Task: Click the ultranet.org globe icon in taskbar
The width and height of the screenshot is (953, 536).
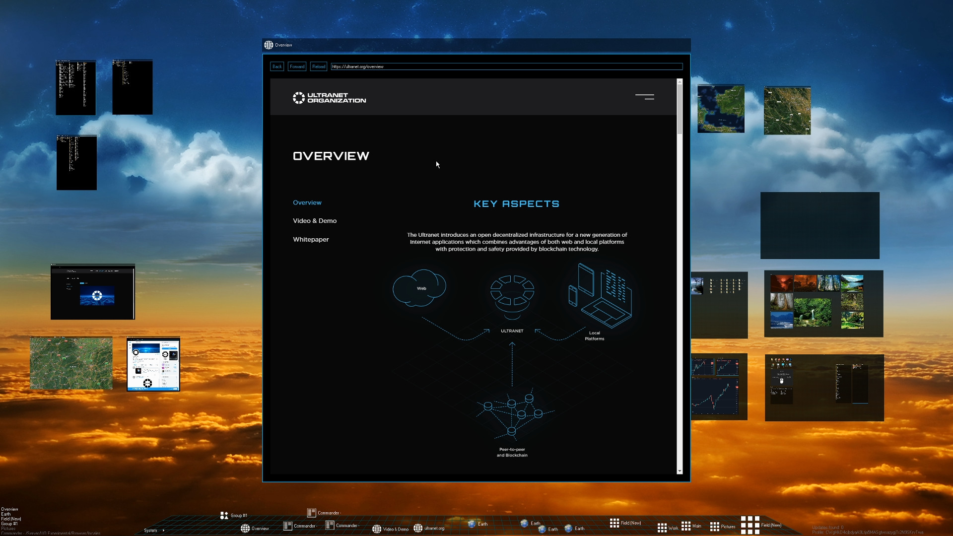Action: tap(417, 529)
